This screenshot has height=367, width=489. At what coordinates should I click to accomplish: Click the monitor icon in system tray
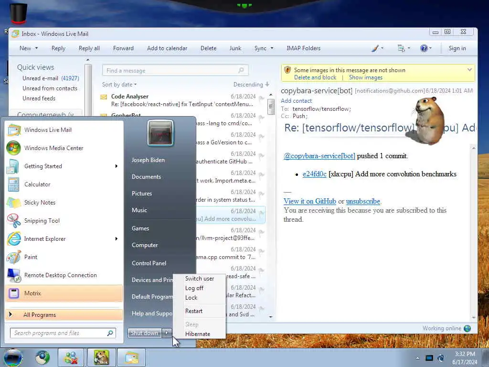pyautogui.click(x=429, y=358)
